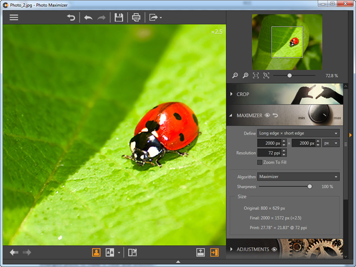
Task: Click the ×2.5 magnification label
Action: point(217,31)
